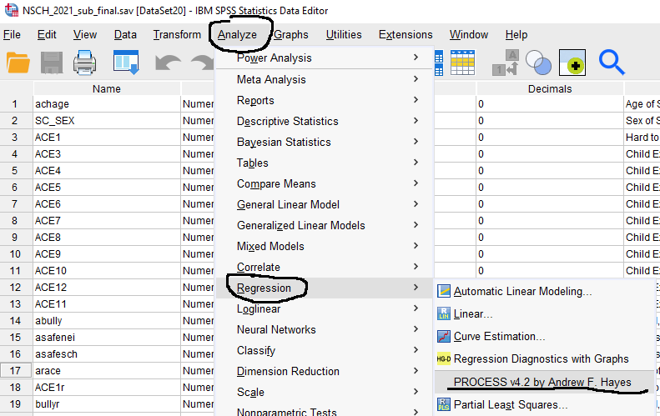Expand the Descriptive Statistics submenu
660x416 pixels.
click(324, 121)
